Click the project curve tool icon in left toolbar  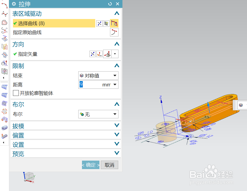click(4, 30)
